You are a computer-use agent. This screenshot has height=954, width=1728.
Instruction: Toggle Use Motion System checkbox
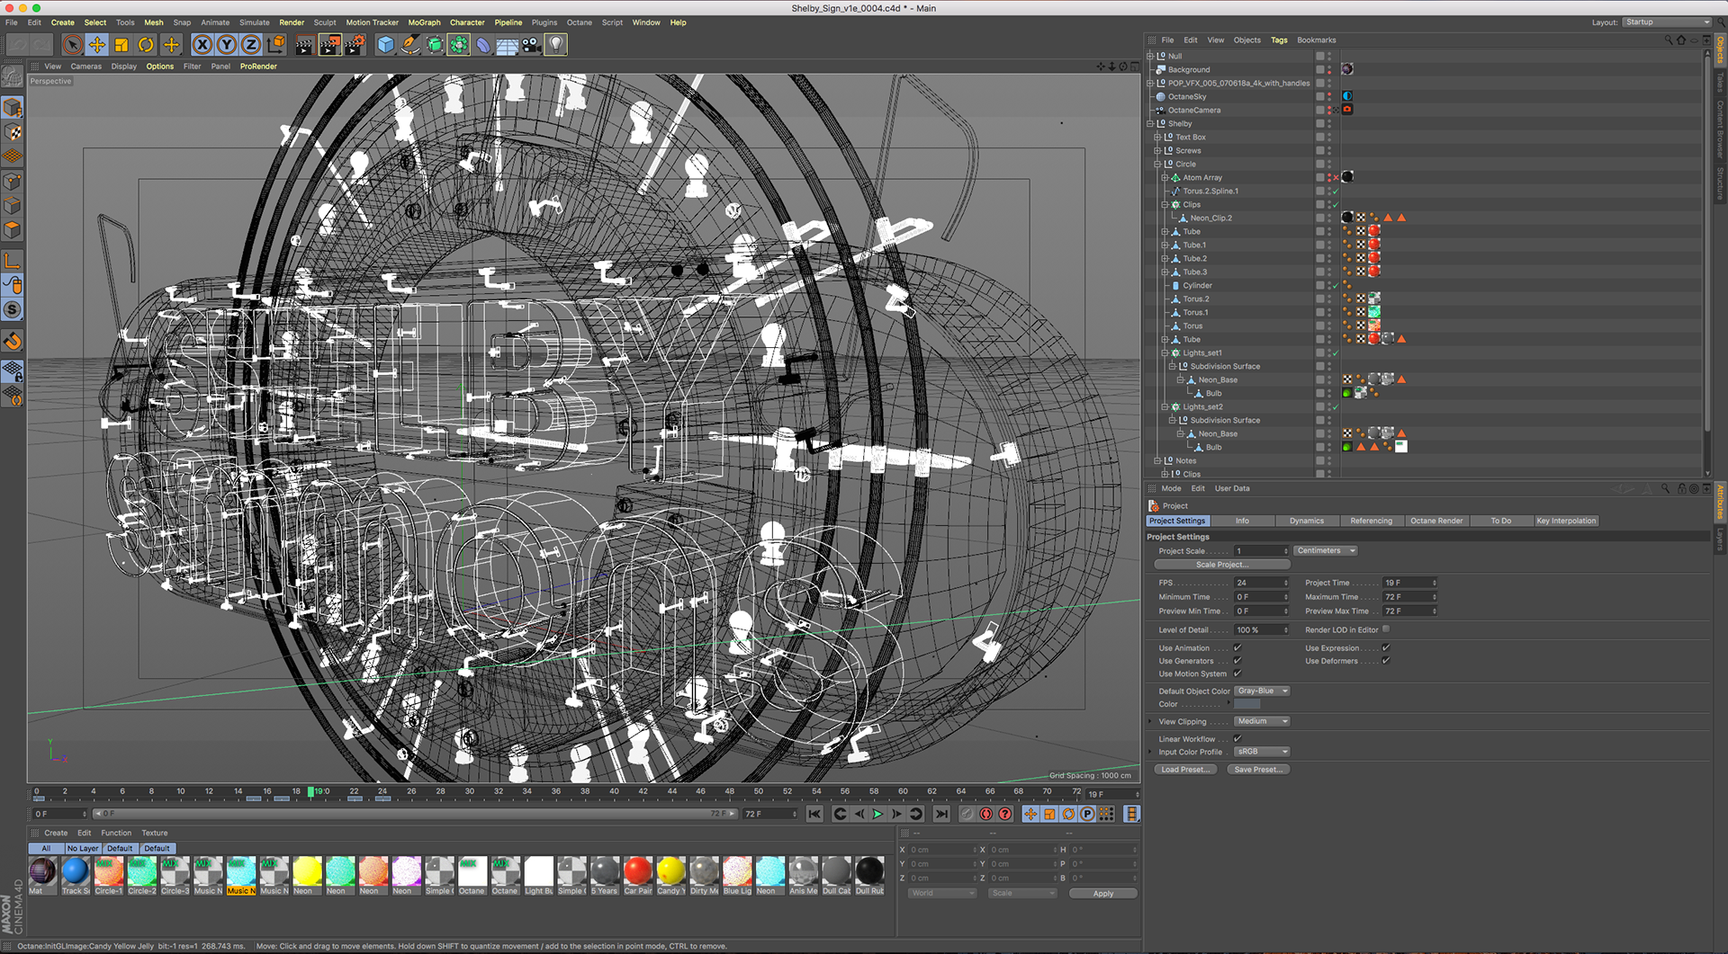click(1237, 673)
